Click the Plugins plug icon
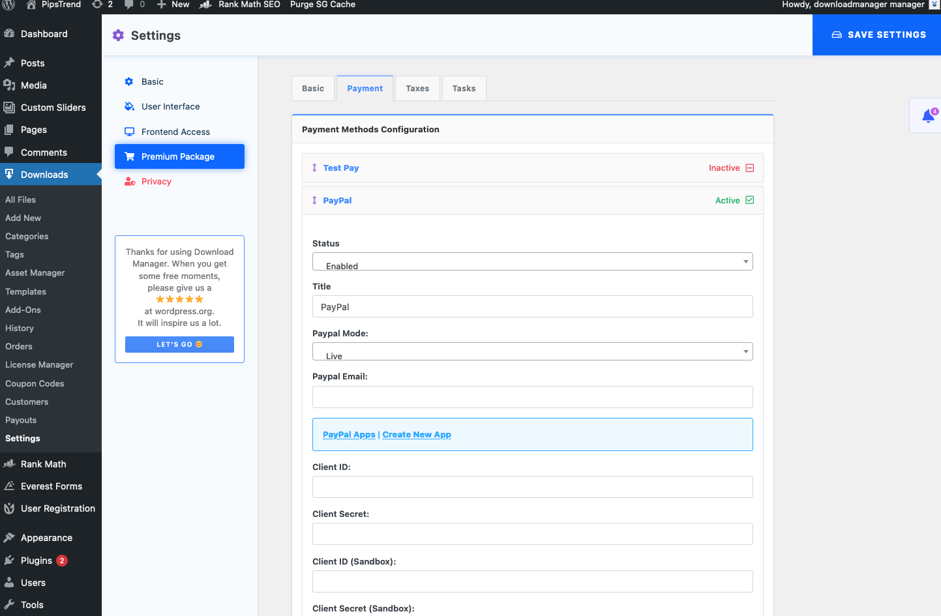941x616 pixels. (9, 560)
